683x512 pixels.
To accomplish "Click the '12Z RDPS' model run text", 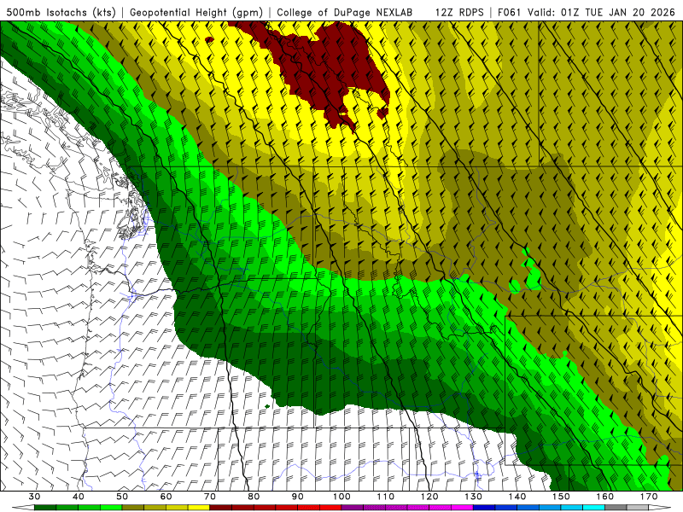I will (459, 12).
